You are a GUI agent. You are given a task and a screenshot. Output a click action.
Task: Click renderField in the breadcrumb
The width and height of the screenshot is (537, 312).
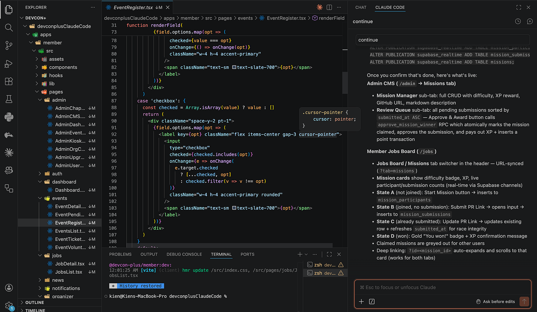click(331, 18)
